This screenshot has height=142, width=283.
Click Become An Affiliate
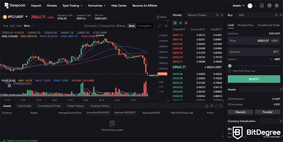point(145,5)
